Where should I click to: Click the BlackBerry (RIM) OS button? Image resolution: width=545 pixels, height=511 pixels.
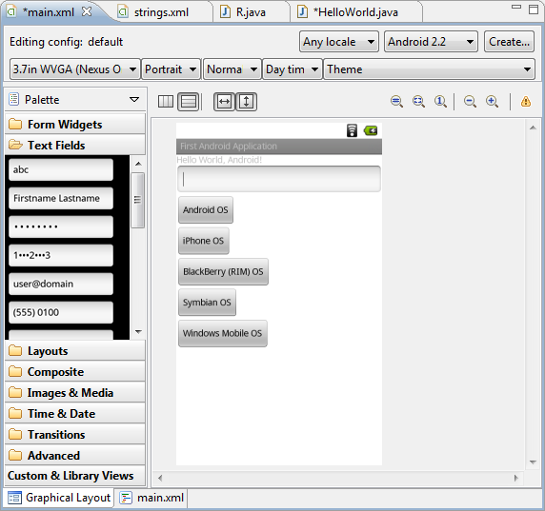(223, 272)
